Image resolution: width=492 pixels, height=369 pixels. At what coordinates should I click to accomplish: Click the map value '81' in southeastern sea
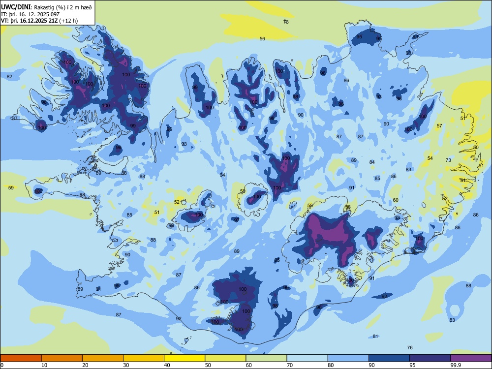375,337
